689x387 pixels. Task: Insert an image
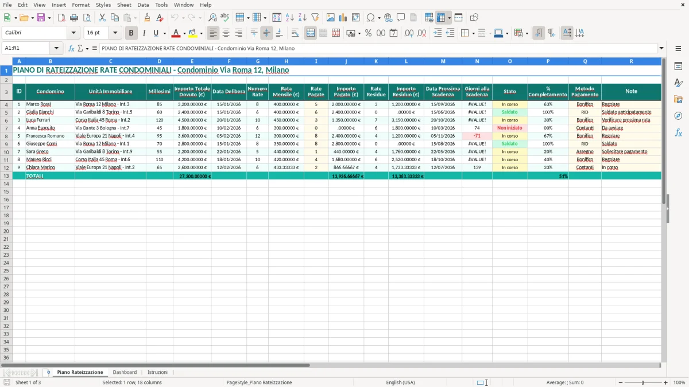pyautogui.click(x=331, y=18)
